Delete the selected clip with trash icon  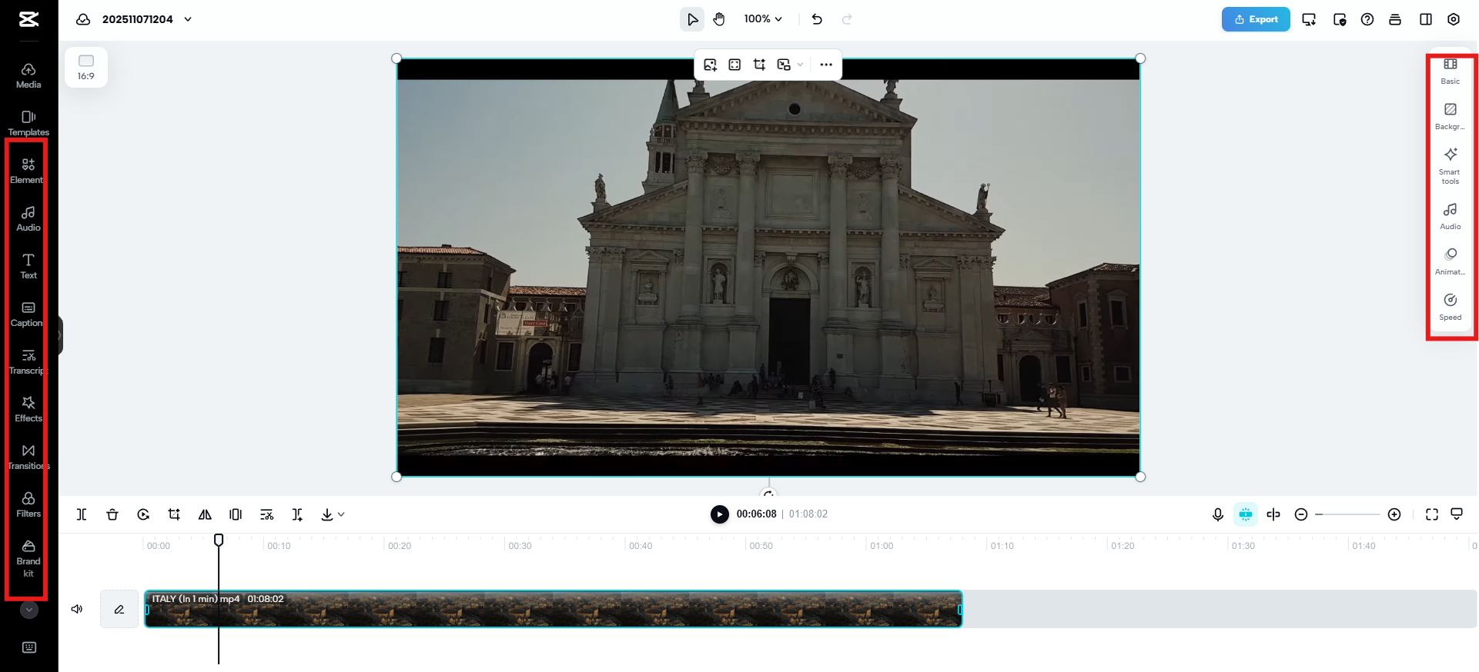[112, 514]
